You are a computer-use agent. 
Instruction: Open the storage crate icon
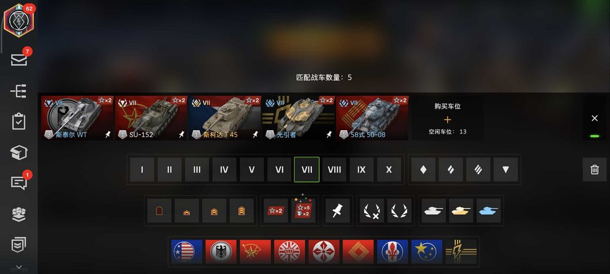click(19, 153)
